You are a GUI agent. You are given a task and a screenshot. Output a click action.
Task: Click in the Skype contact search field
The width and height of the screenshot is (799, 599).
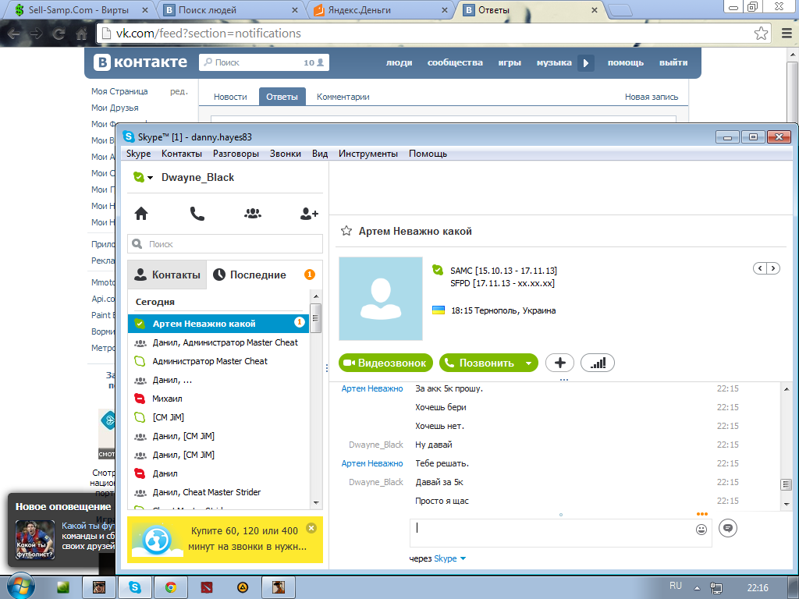(x=225, y=244)
